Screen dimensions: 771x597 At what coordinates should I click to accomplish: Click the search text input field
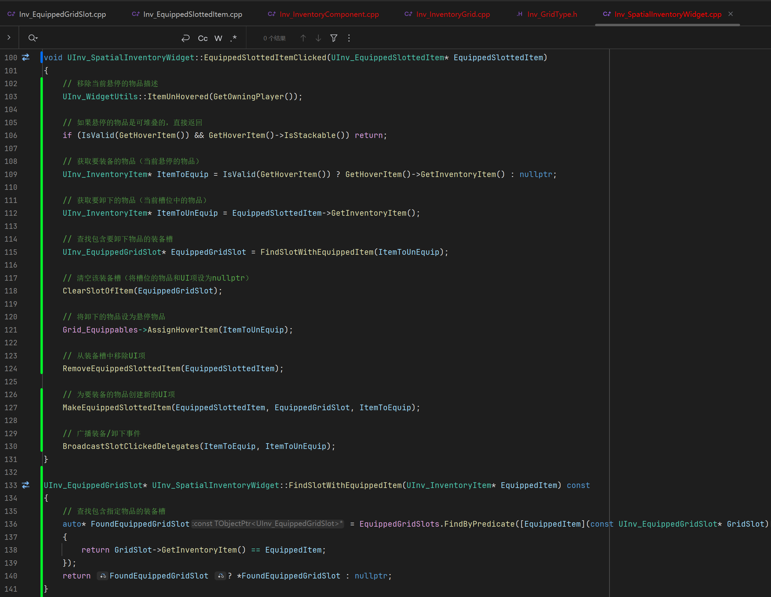[106, 38]
